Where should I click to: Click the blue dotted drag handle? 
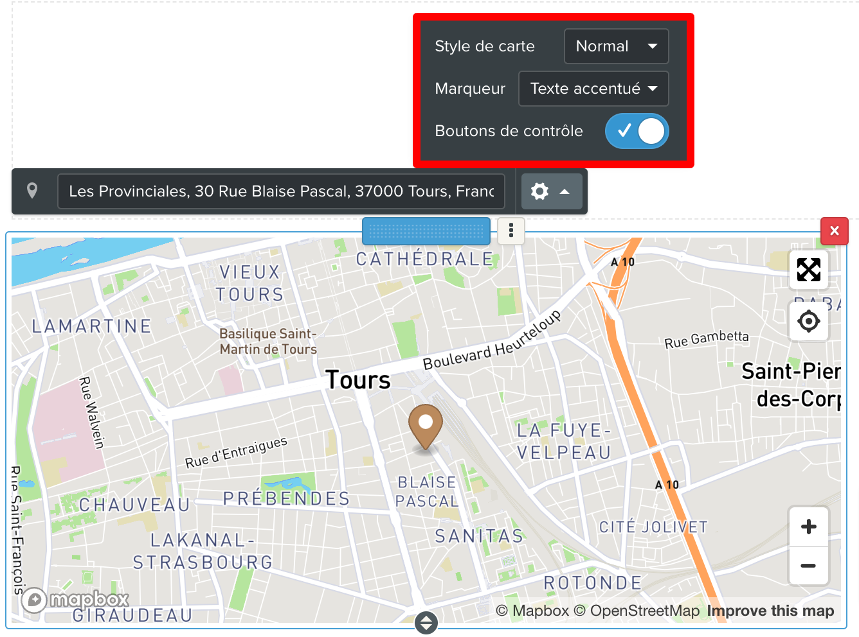(x=426, y=231)
